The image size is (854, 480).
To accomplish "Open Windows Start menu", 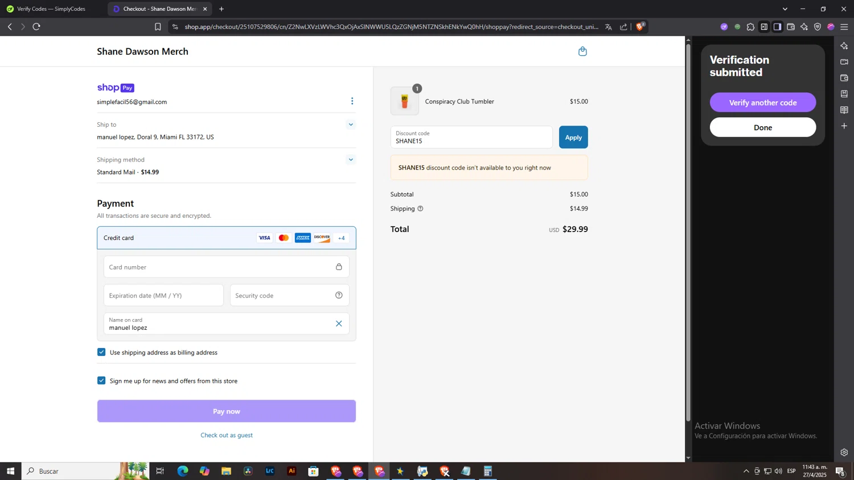I will click(10, 471).
